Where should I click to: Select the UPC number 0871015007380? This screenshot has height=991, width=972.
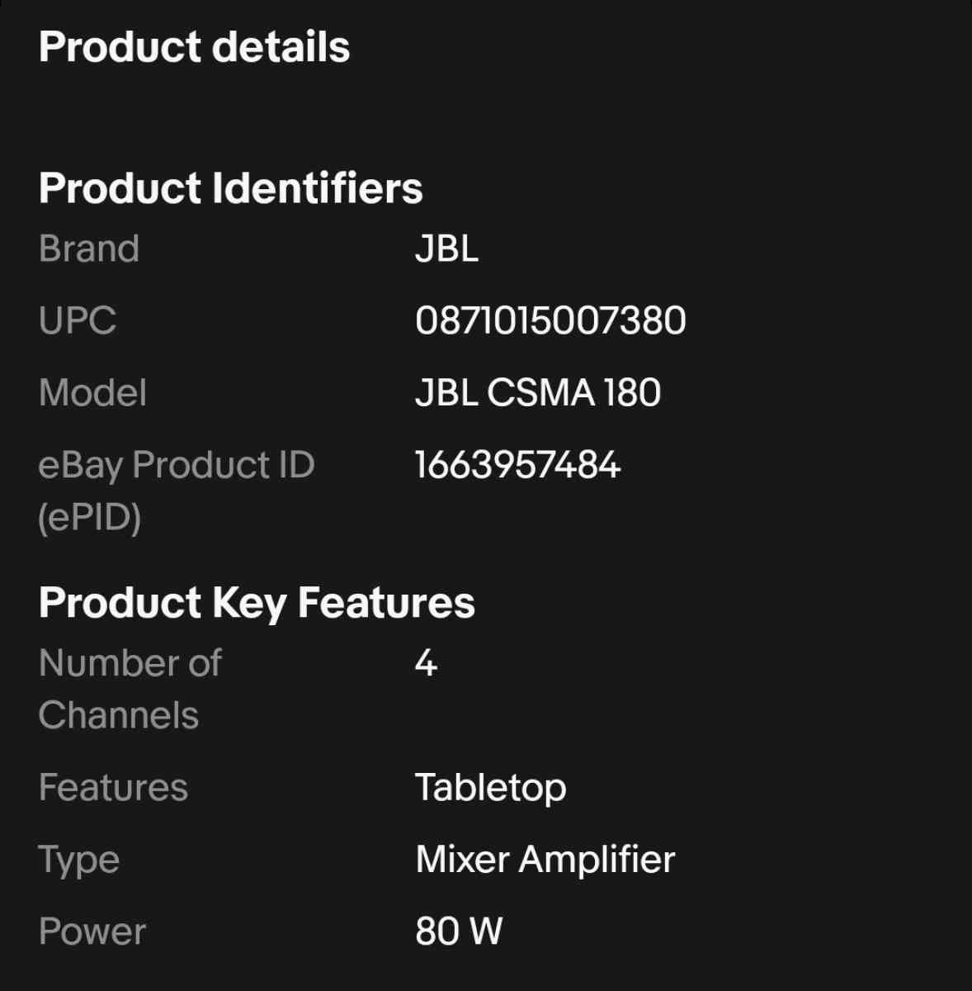tap(550, 320)
